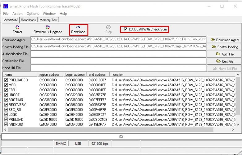Click the Authentication File input field
Image resolution: width=242 pixels, height=155 pixels.
click(118, 54)
